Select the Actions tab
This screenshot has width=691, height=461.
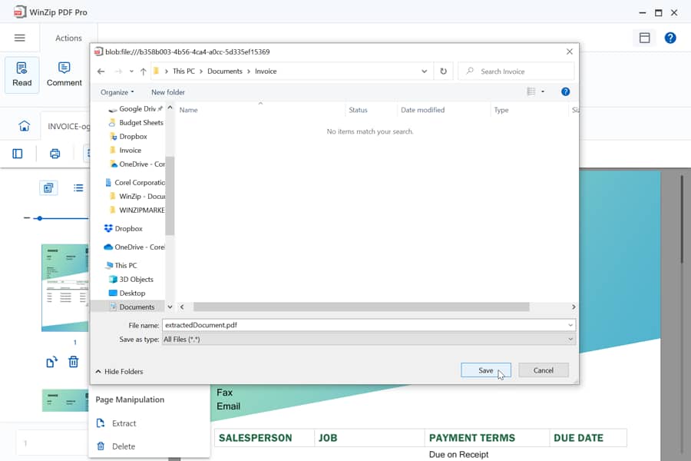[68, 38]
